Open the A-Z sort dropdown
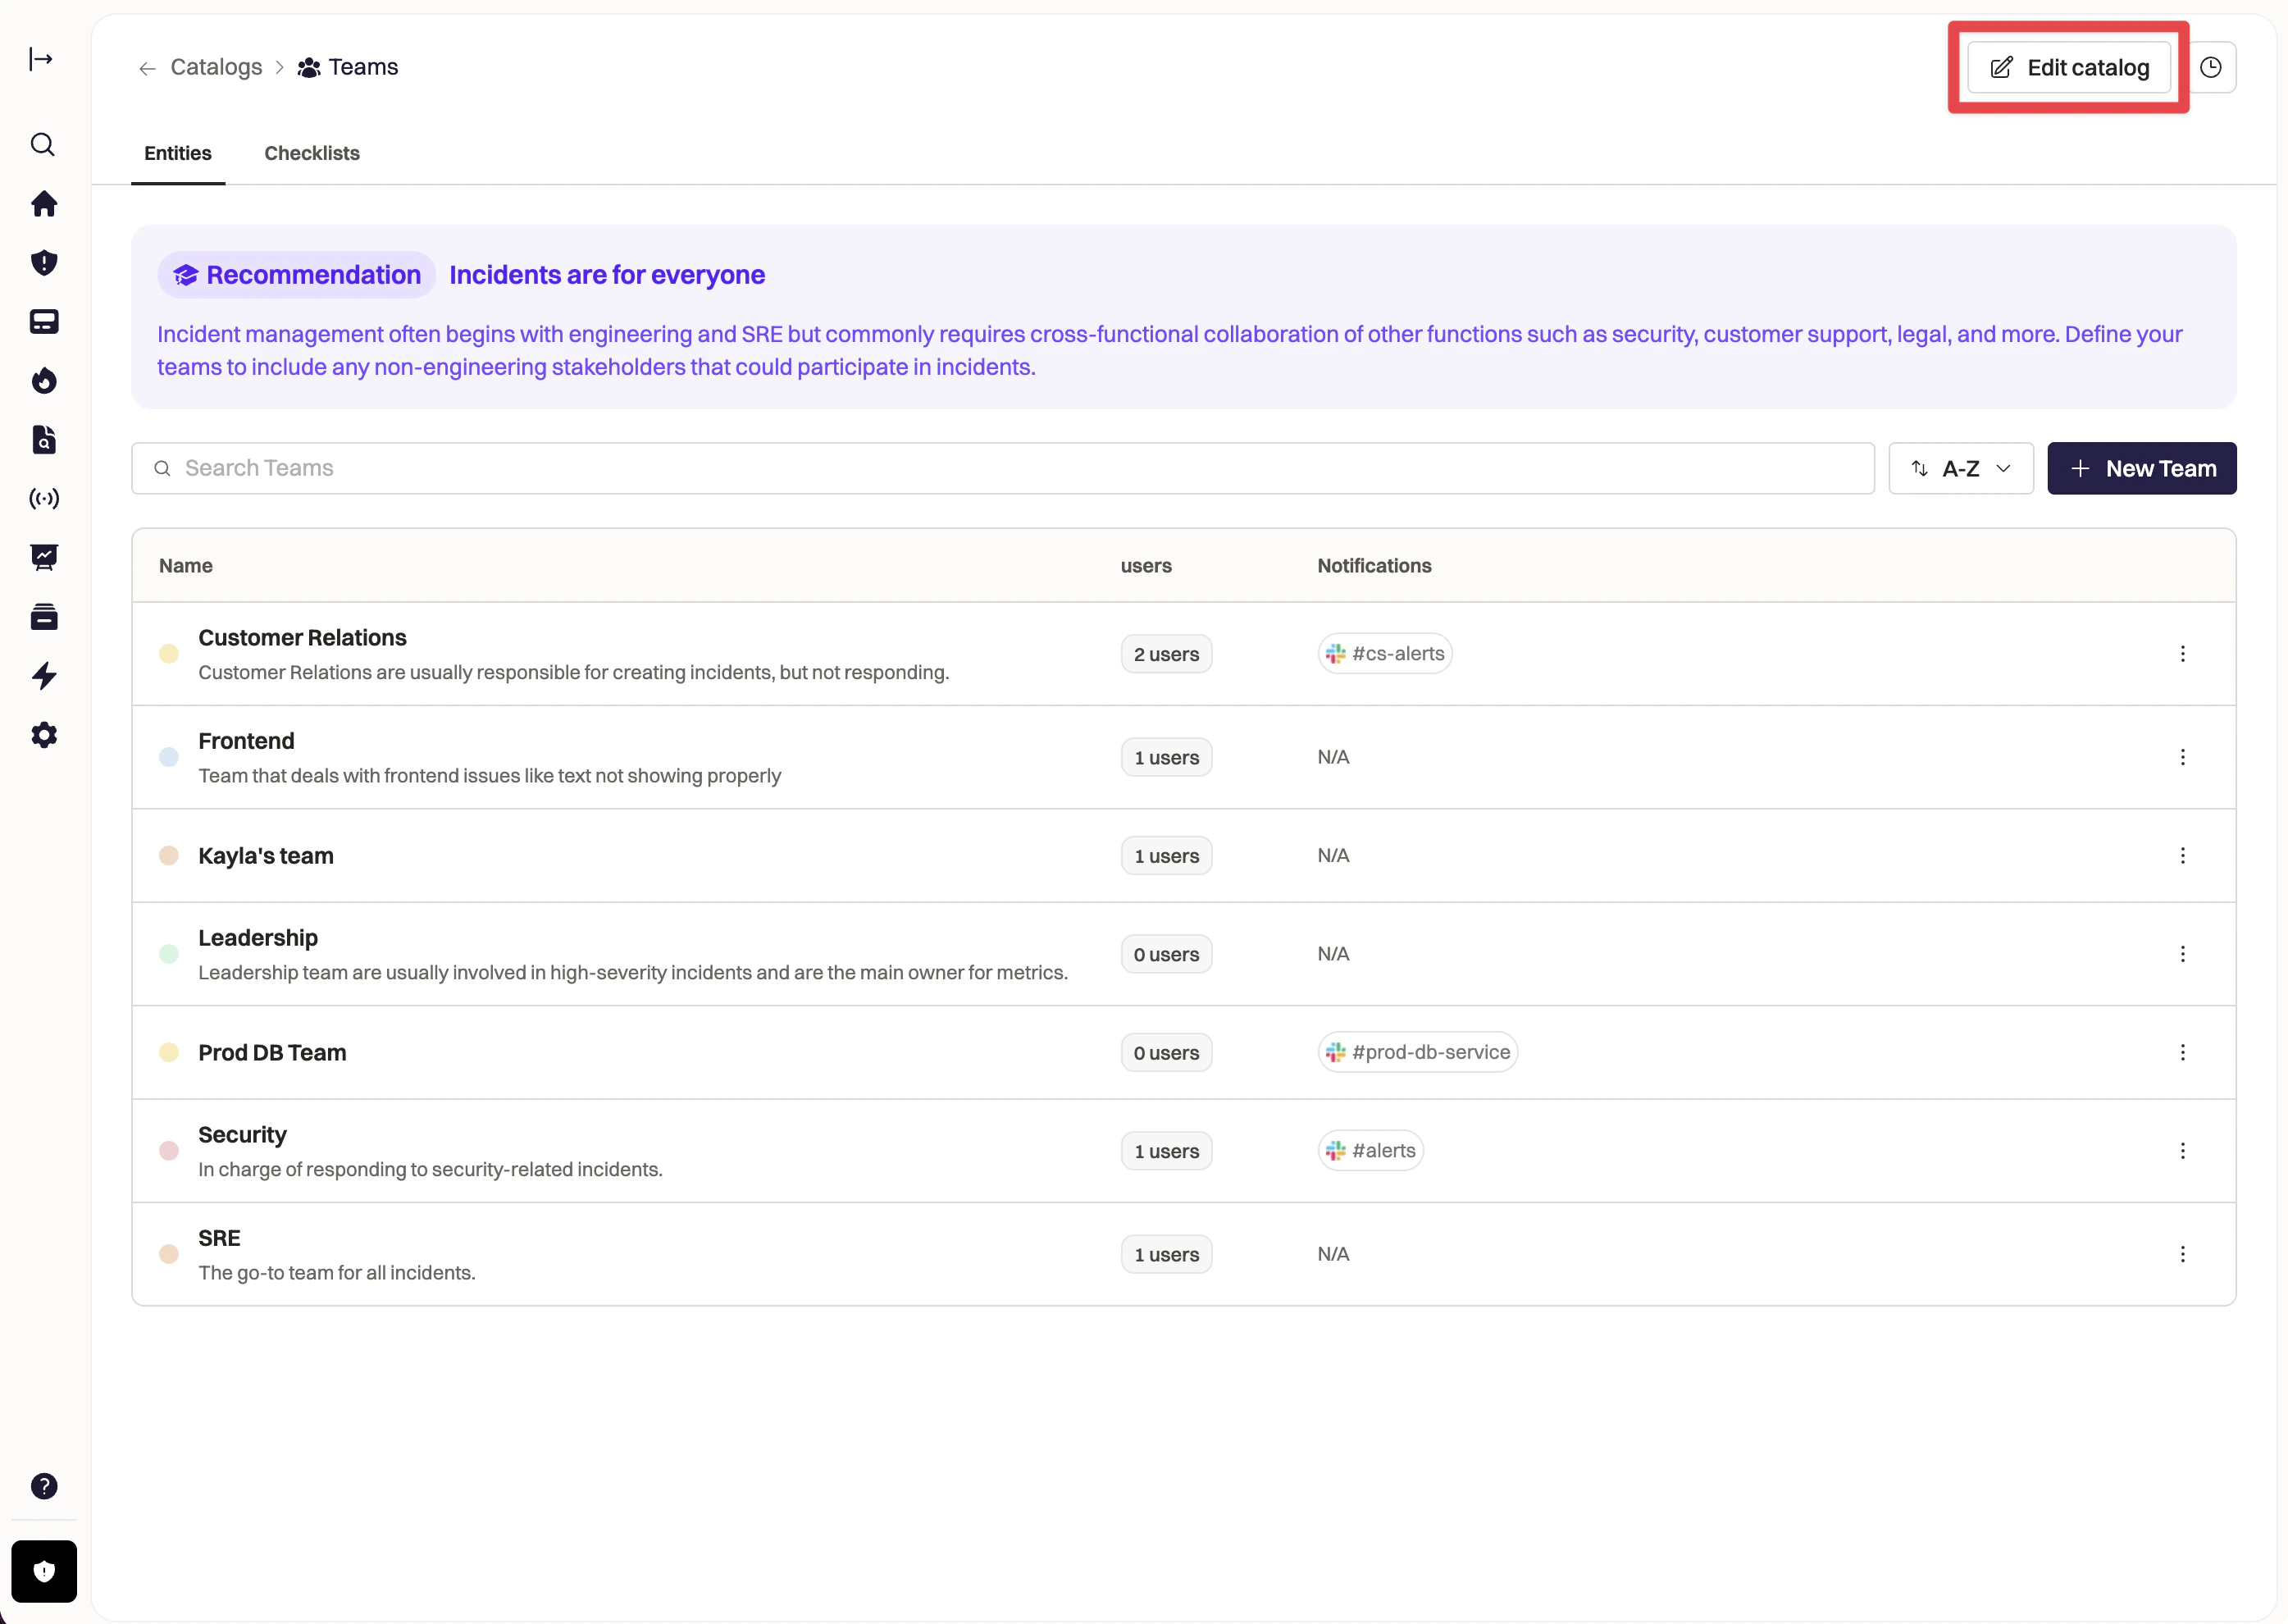Screen dimensions: 2288x1624 [x=1960, y=468]
